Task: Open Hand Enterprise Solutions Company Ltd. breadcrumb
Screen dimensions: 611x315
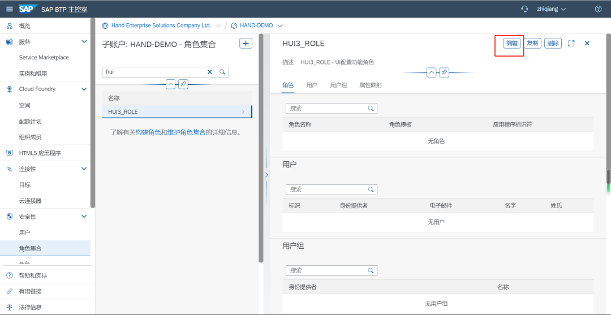Action: click(x=161, y=25)
